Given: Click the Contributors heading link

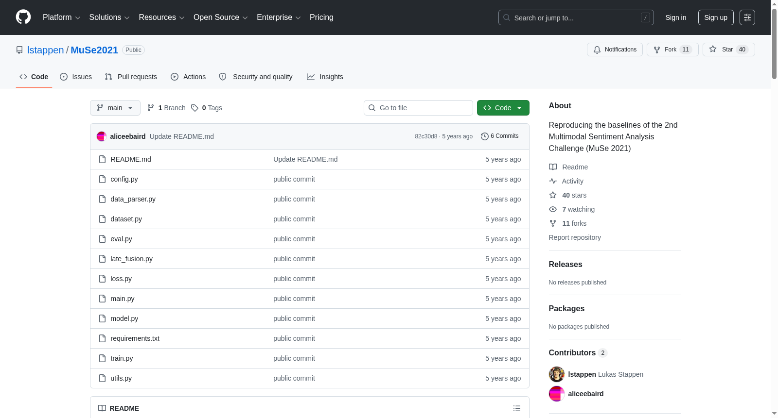Looking at the screenshot, I should pyautogui.click(x=578, y=353).
